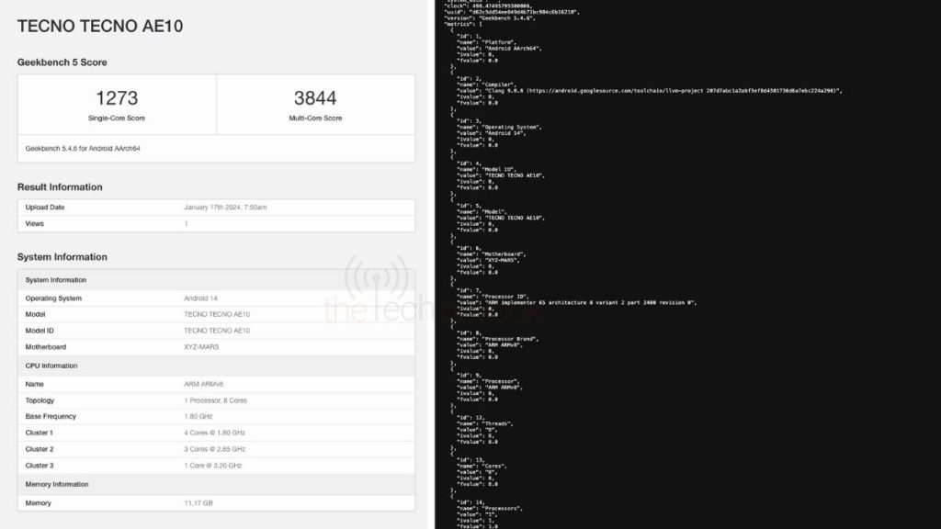Click Cluster 2 value 3 Cores @ 2.85 GHz
The width and height of the screenshot is (941, 529).
tap(215, 449)
